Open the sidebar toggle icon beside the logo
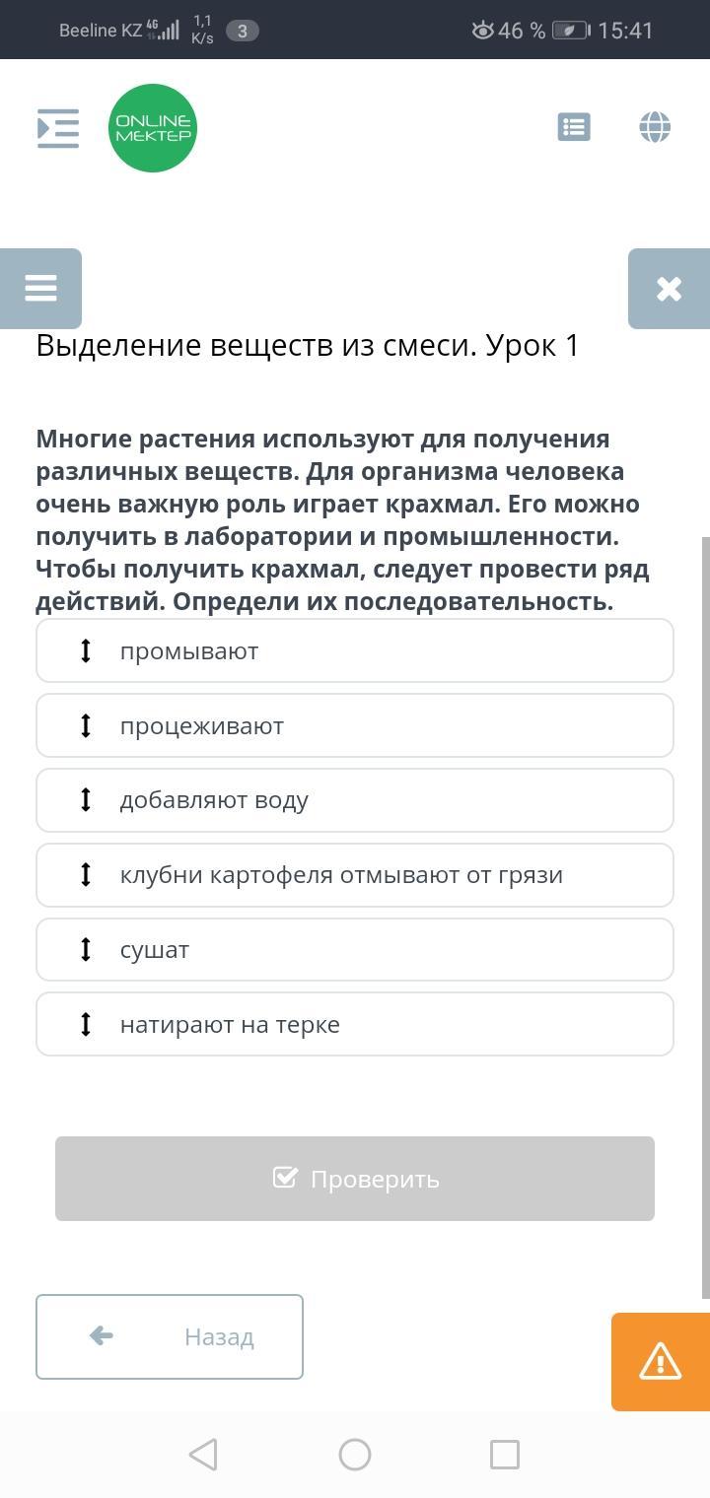Image resolution: width=710 pixels, height=1498 pixels. 58,128
